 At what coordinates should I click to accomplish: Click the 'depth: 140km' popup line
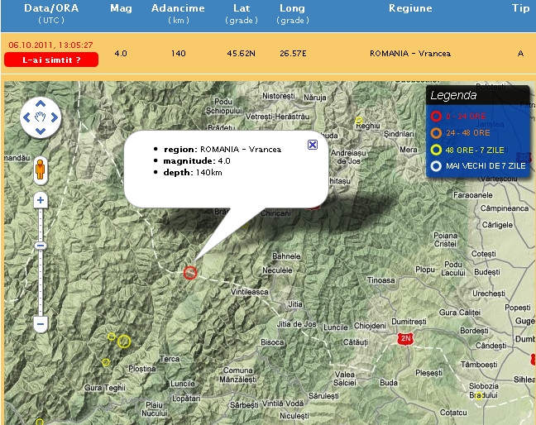tap(193, 173)
